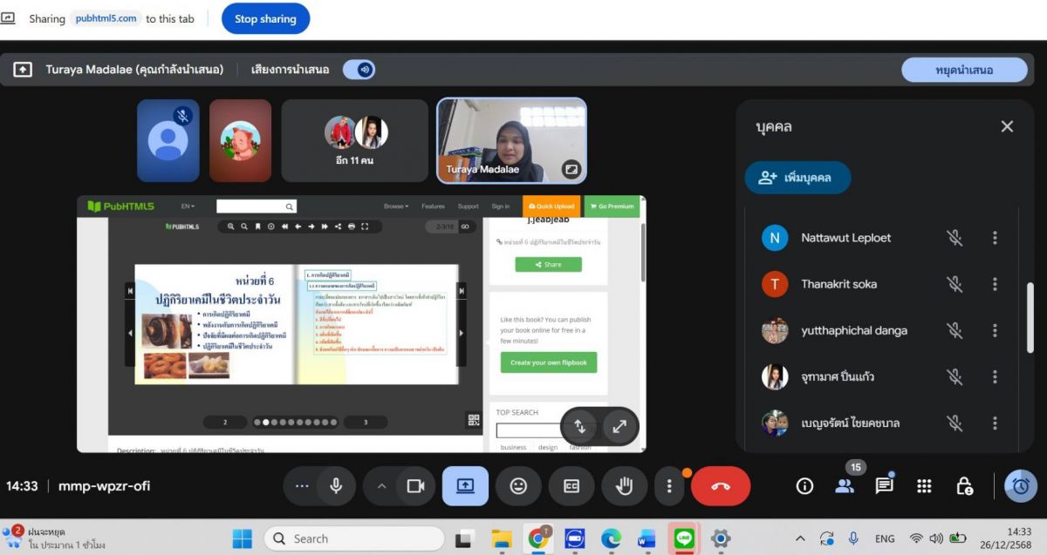Open LINE app from the taskbar
The width and height of the screenshot is (1047, 555).
tap(684, 538)
